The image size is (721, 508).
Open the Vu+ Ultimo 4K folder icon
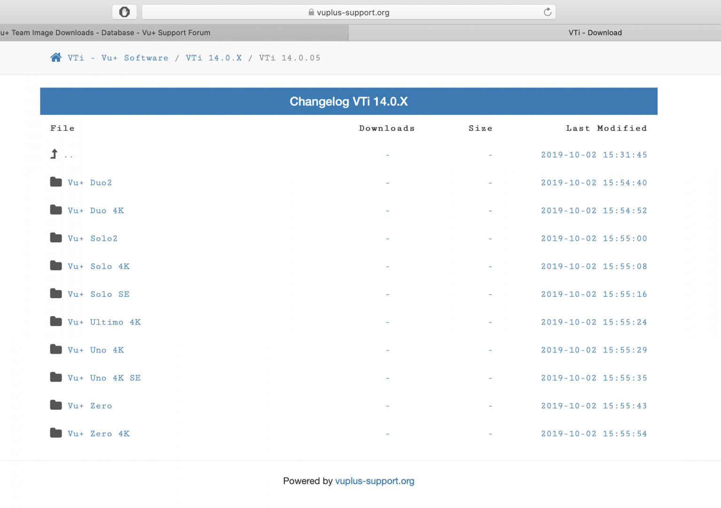55,321
